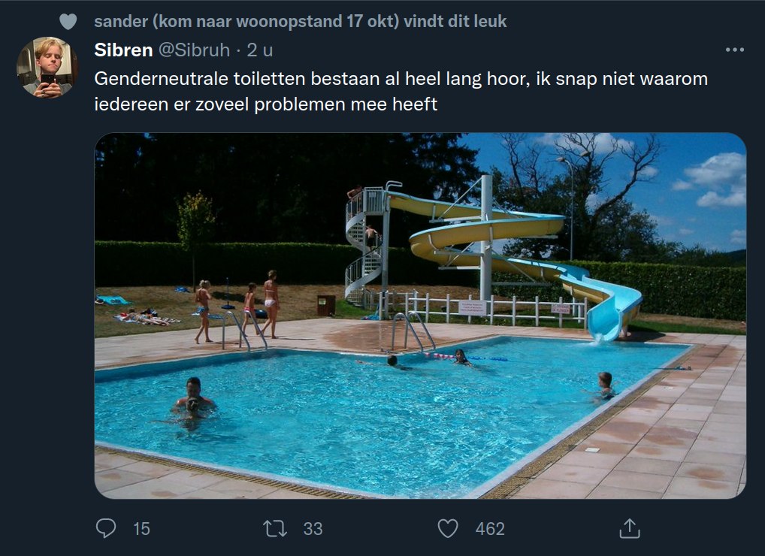Open the three-dot more options menu
This screenshot has height=556, width=765.
[735, 50]
